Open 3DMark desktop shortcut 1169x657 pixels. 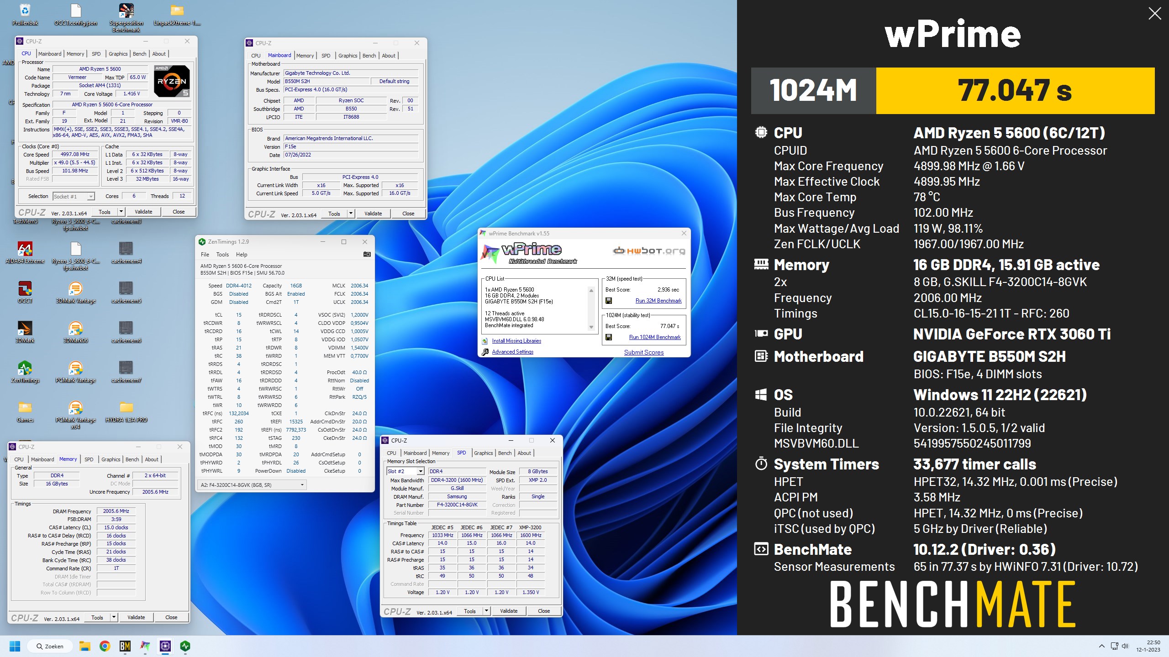tap(25, 332)
